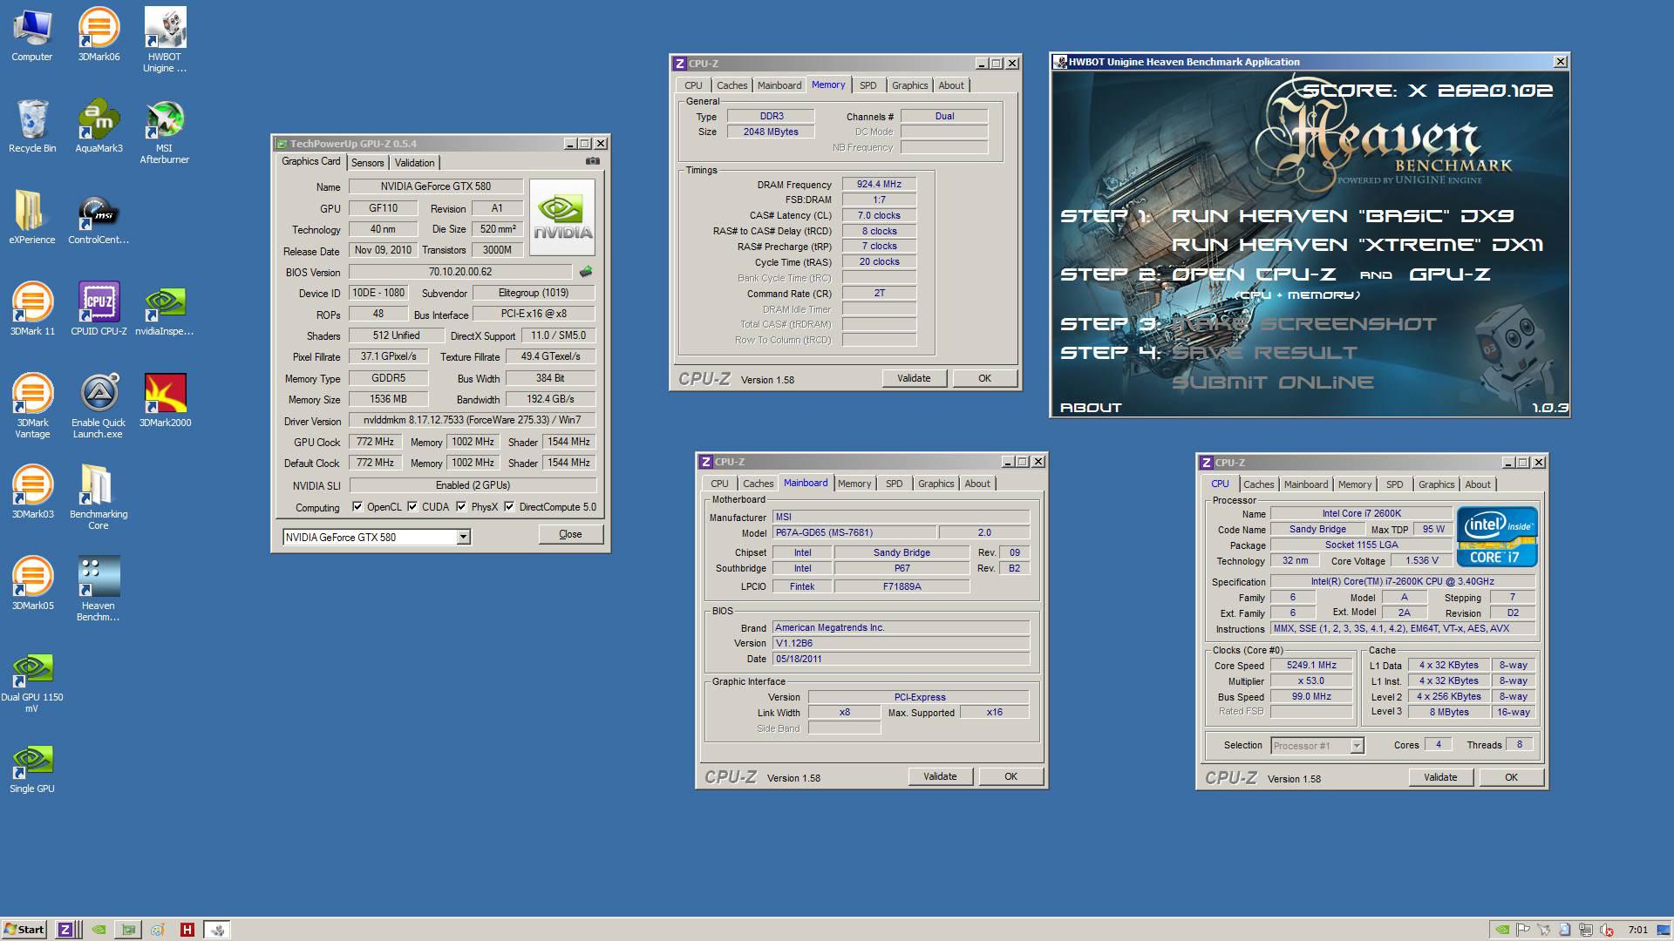The image size is (1674, 941).
Task: Open HWBOT Unigine desktop icon
Action: pos(164,40)
